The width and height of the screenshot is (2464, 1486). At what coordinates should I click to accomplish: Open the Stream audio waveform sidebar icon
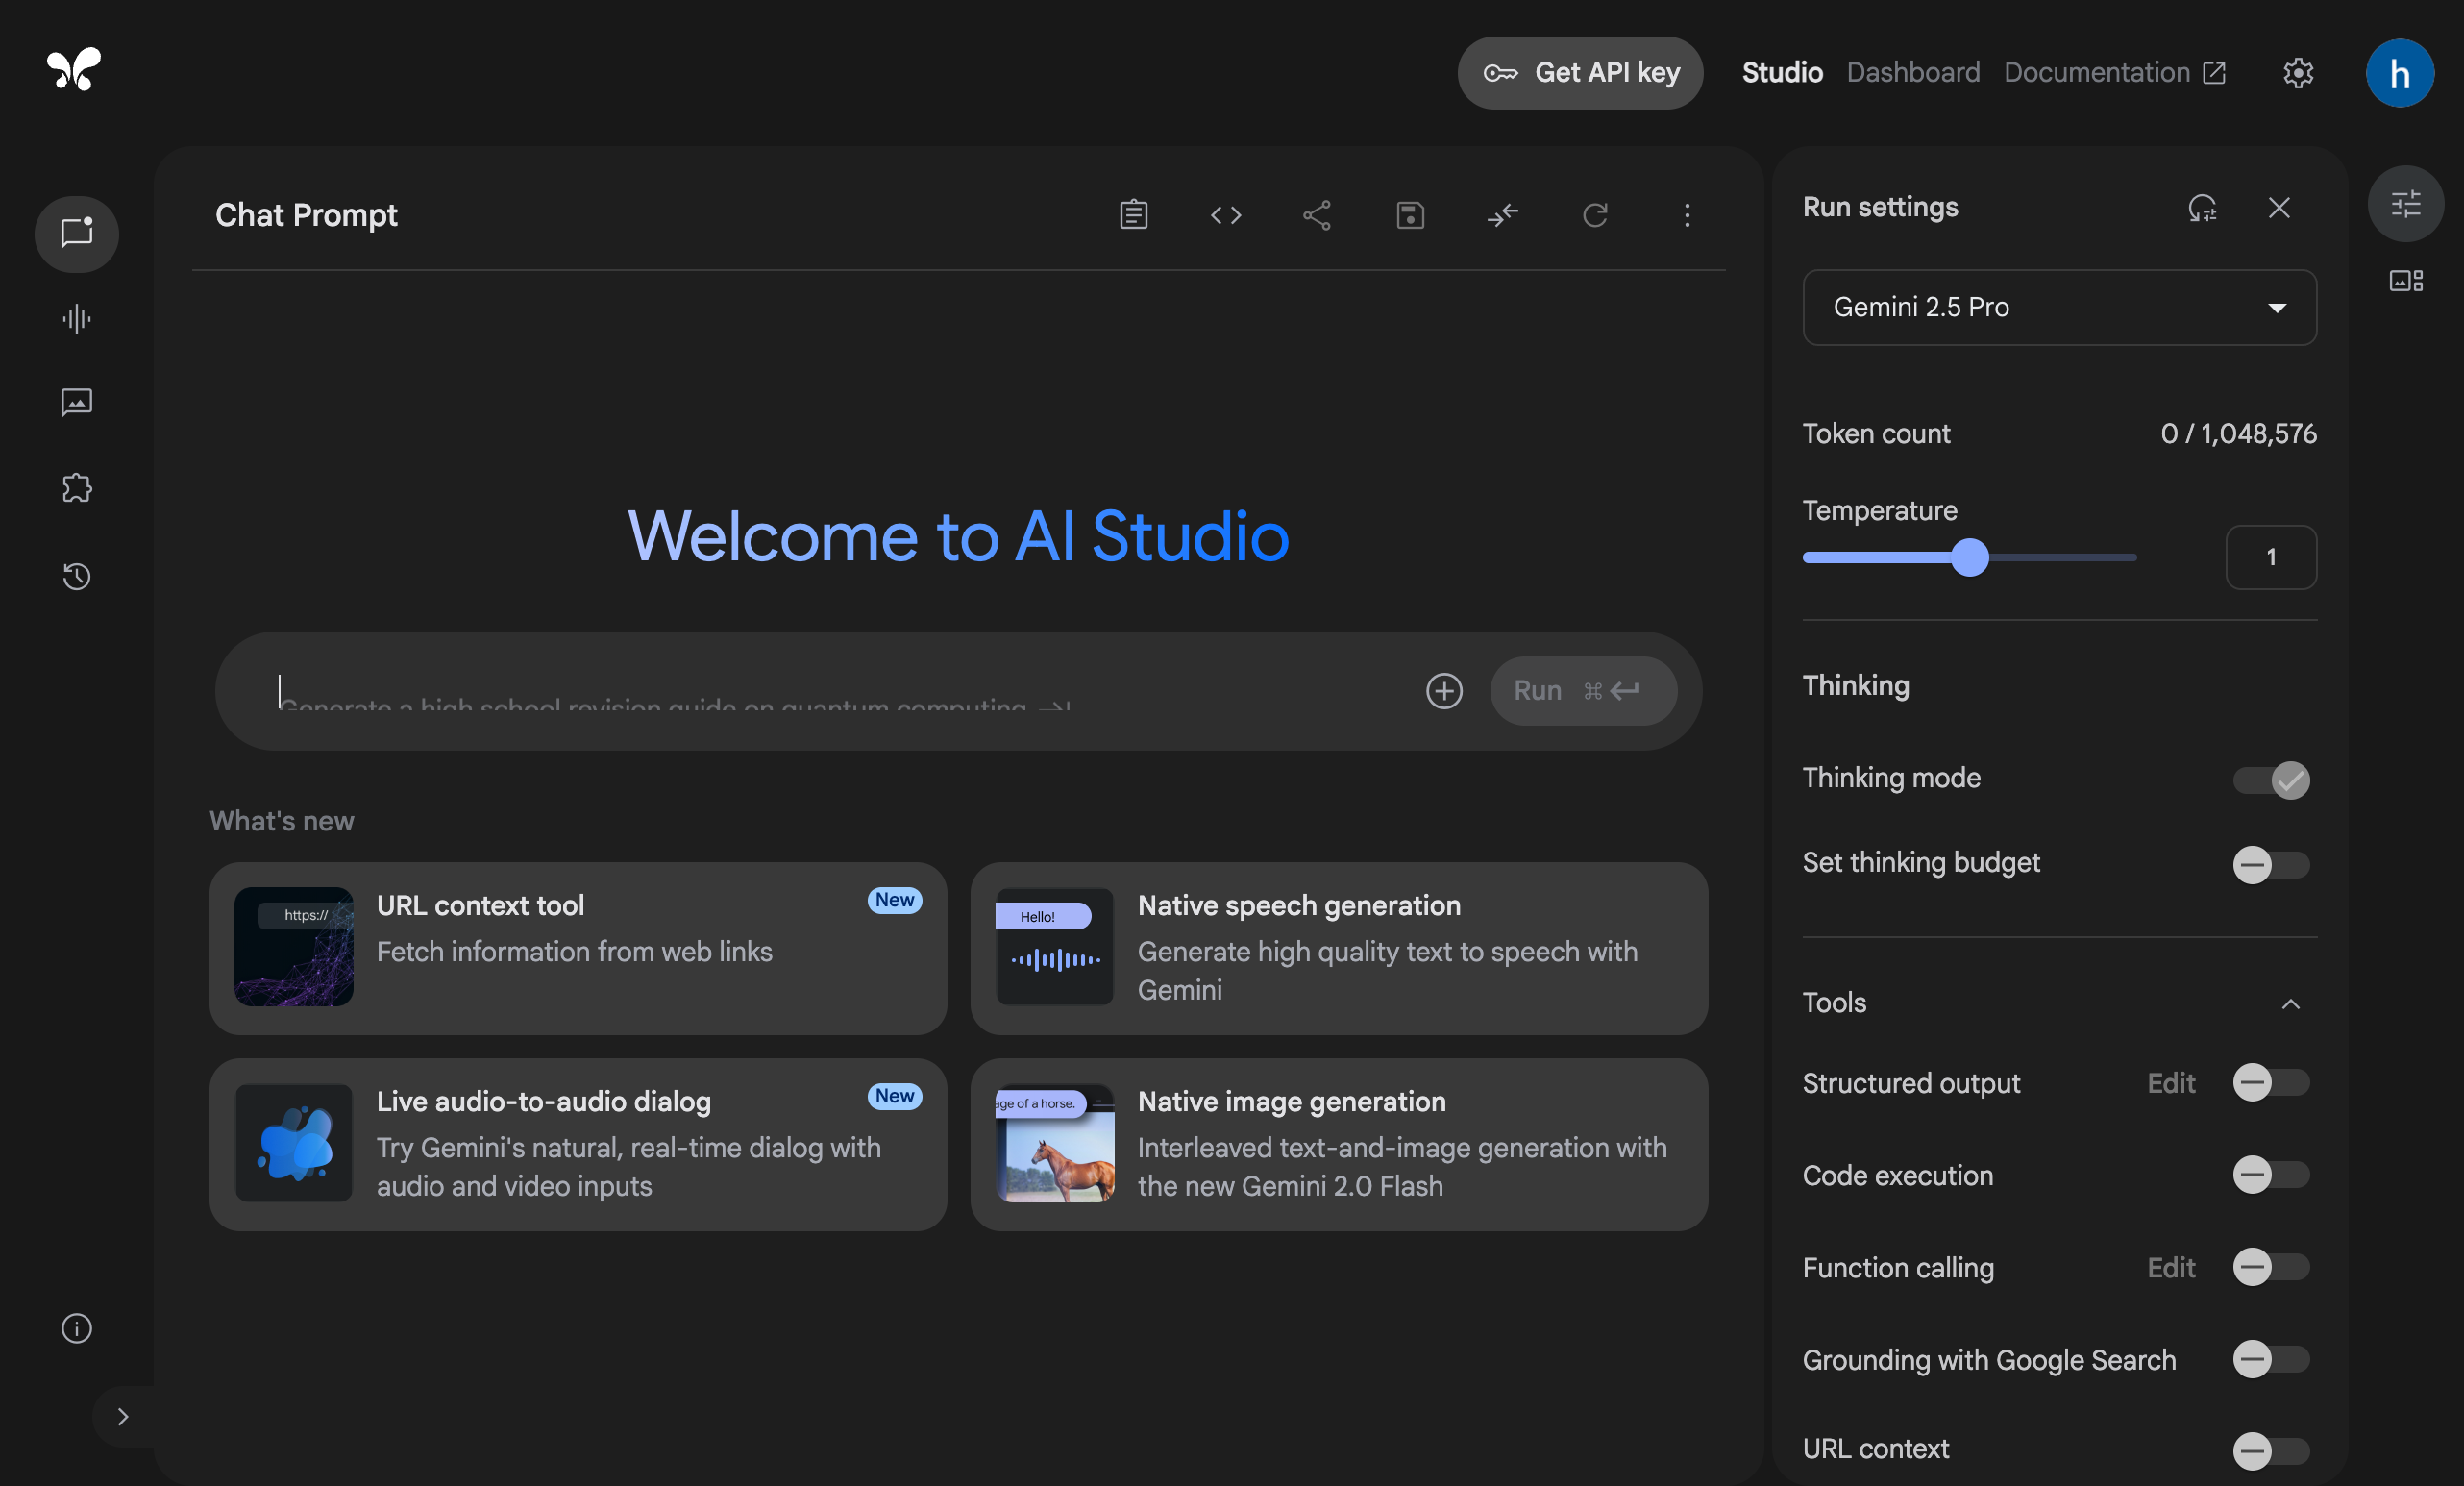[x=77, y=319]
